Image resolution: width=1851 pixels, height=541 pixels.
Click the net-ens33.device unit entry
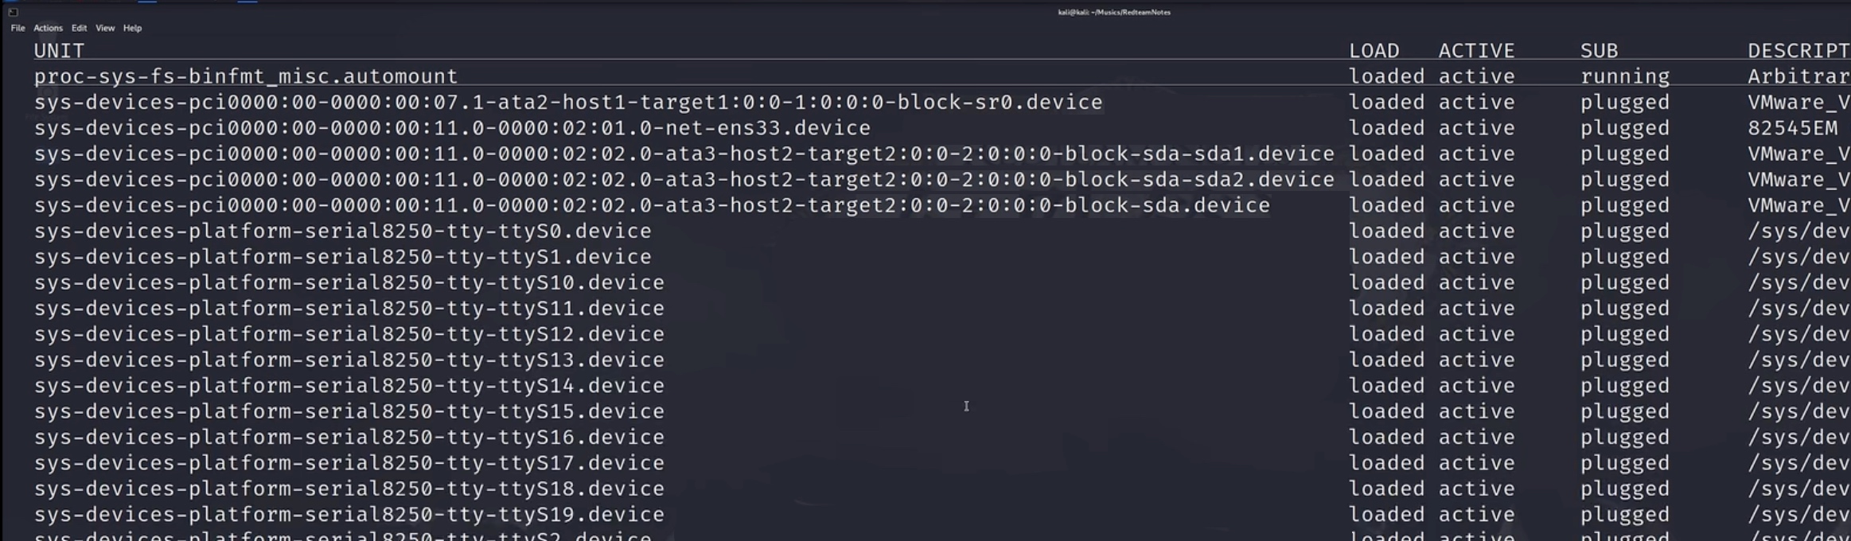click(x=452, y=128)
